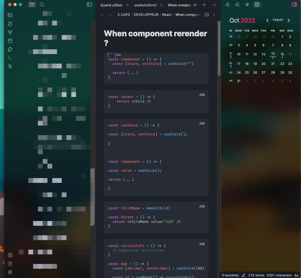Toggle the calendar panel icon
The image size is (301, 278).
257,5
